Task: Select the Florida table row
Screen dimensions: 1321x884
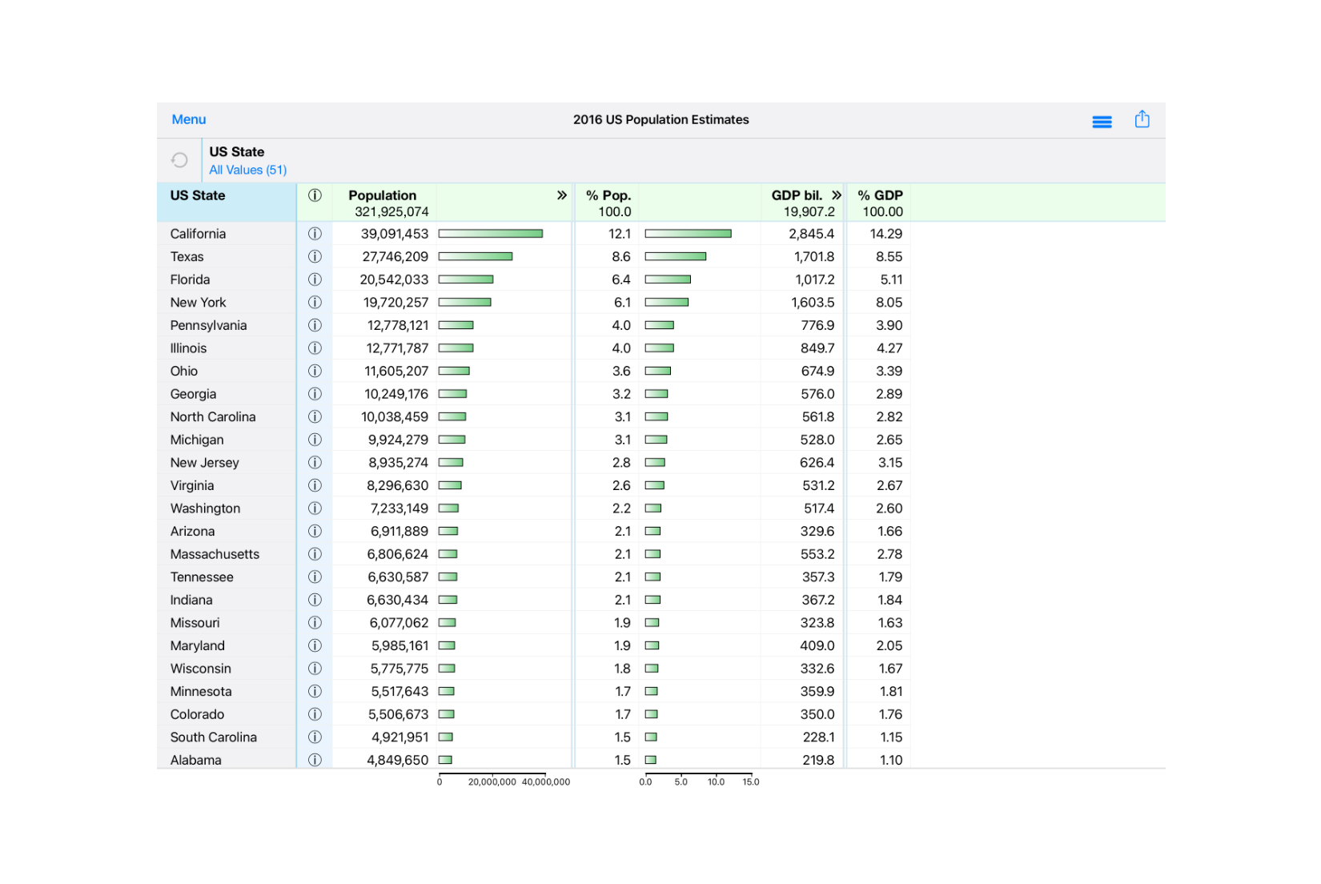Action: 190,279
